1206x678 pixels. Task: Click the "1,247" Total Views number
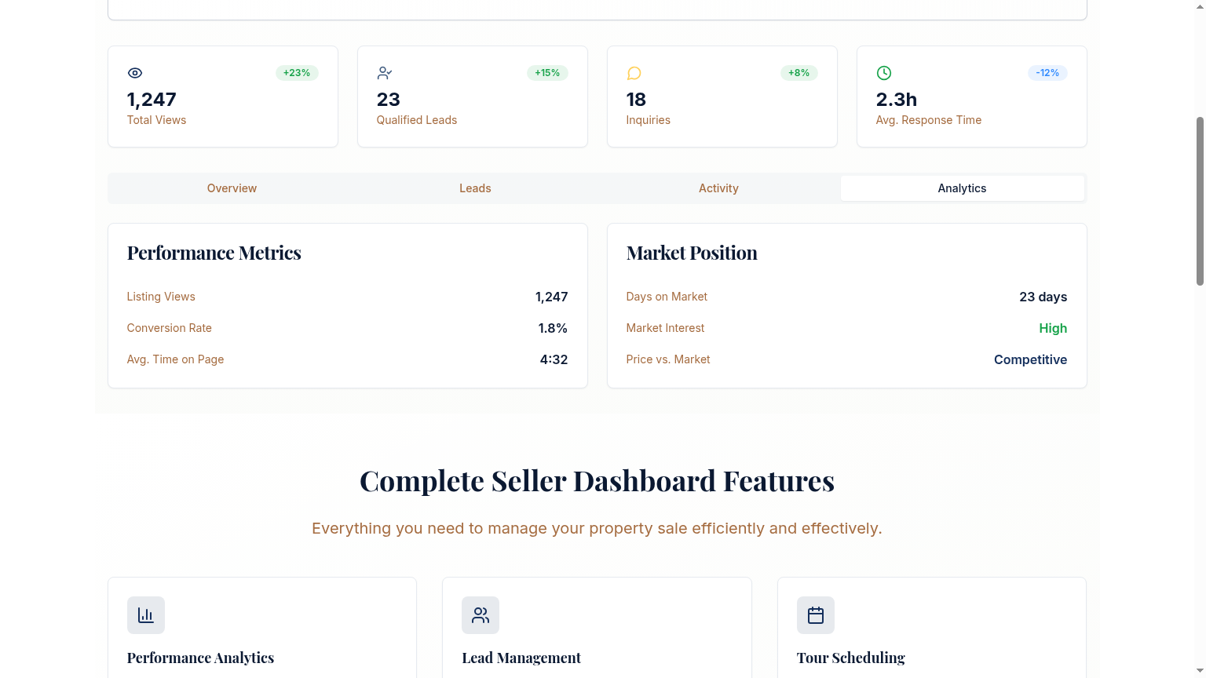pos(152,100)
